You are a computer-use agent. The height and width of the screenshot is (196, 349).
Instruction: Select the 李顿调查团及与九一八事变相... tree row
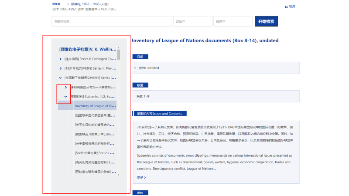92,88
